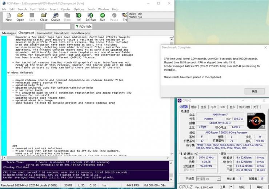Click the AMD Ryzen 7 logo in CPU-Z
This screenshot has width=269, height=189.
click(x=256, y=121)
